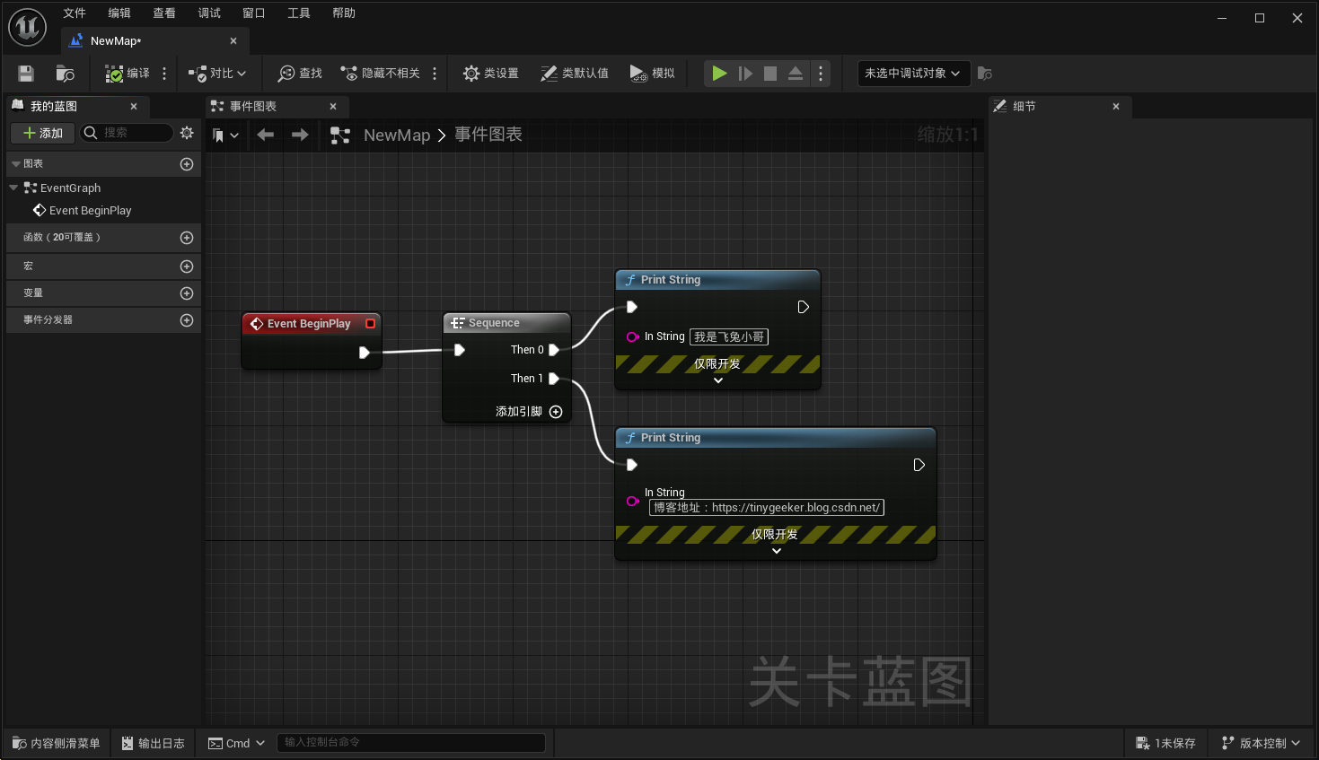
Task: Focus the 搜索 search field in My Blueprint
Action: (127, 133)
